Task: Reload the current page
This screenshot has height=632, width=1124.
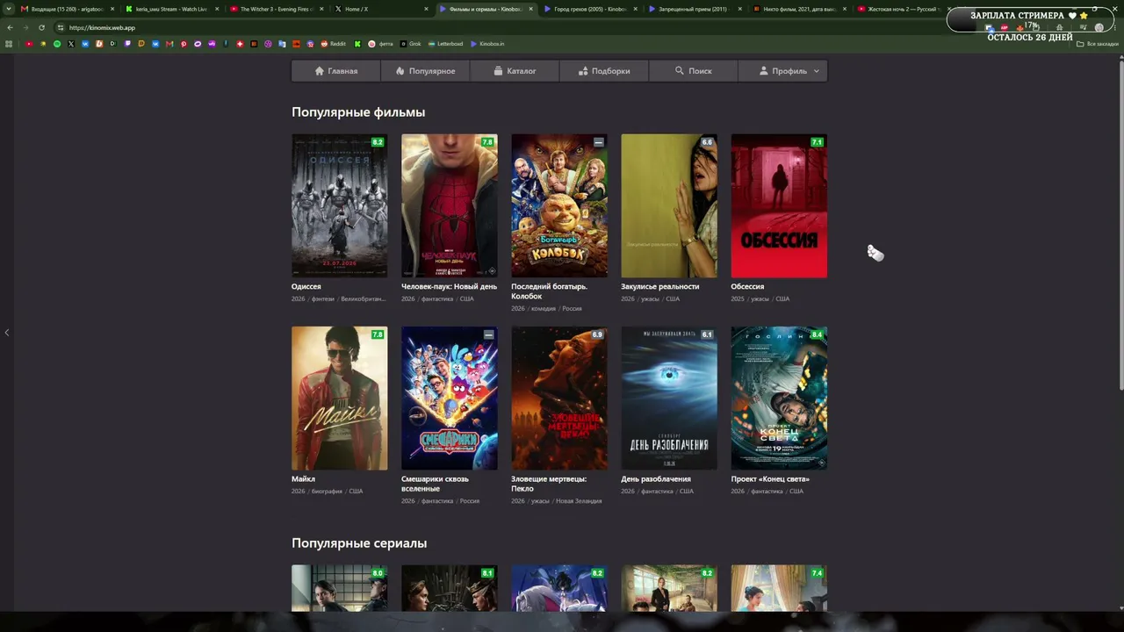Action: pos(41,27)
